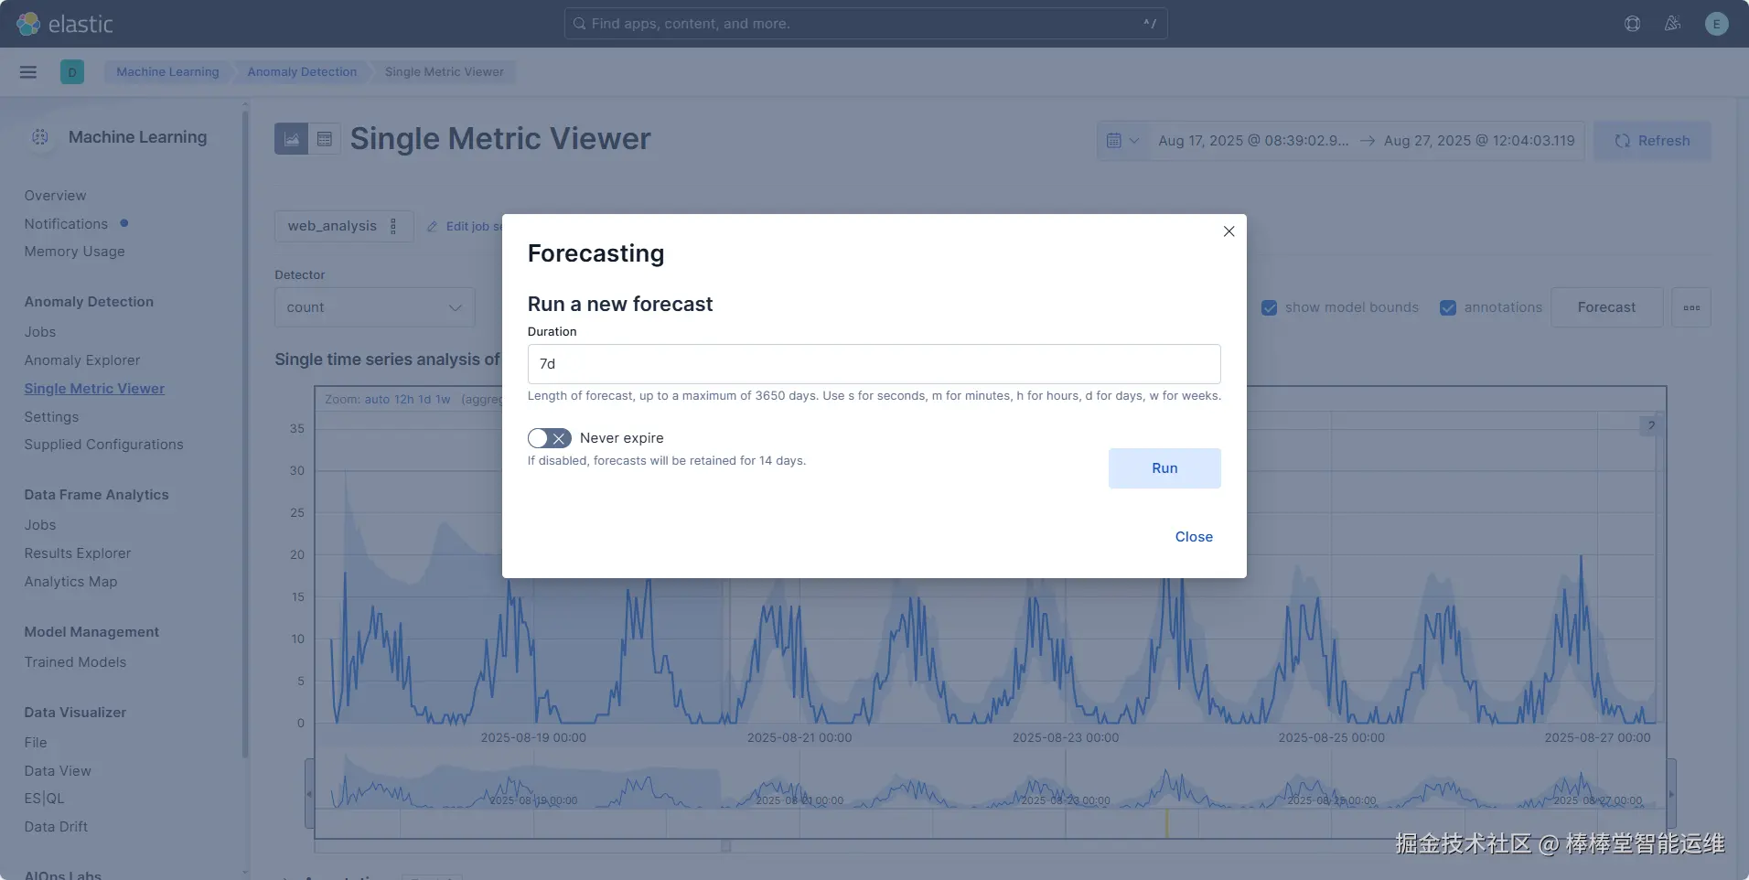Click the Forecast button
Image resolution: width=1749 pixels, height=880 pixels.
tap(1606, 308)
